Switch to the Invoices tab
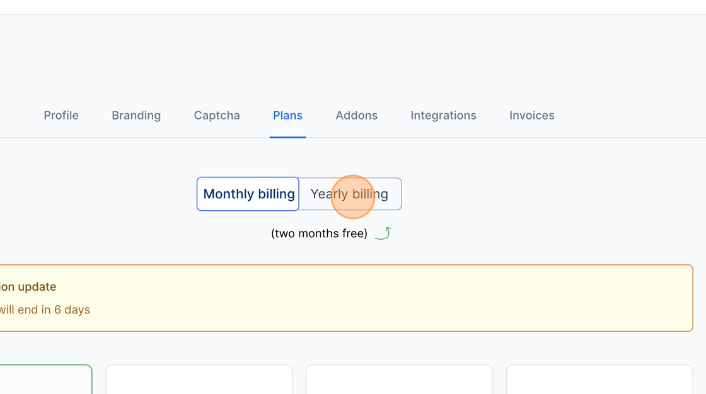This screenshot has width=706, height=394. (531, 115)
